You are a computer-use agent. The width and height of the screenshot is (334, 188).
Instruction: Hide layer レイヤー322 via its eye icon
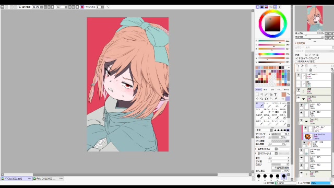[x=299, y=75]
